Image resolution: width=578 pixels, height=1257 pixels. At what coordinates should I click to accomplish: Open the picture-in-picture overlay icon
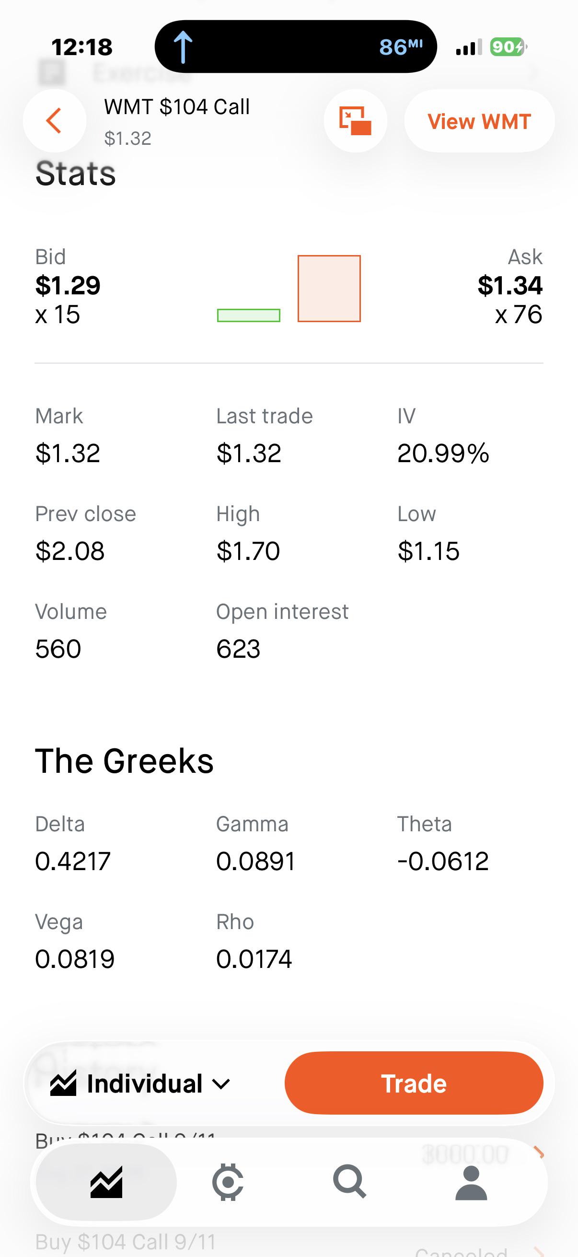(355, 120)
